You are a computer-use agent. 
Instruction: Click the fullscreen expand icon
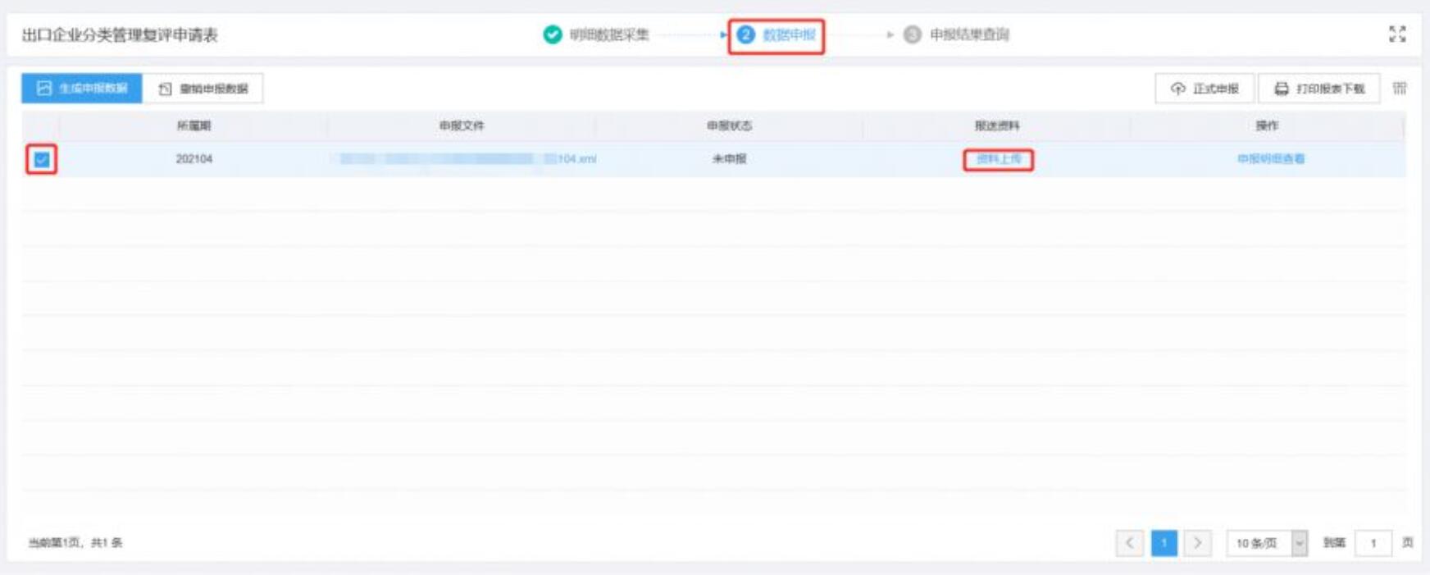[x=1397, y=34]
